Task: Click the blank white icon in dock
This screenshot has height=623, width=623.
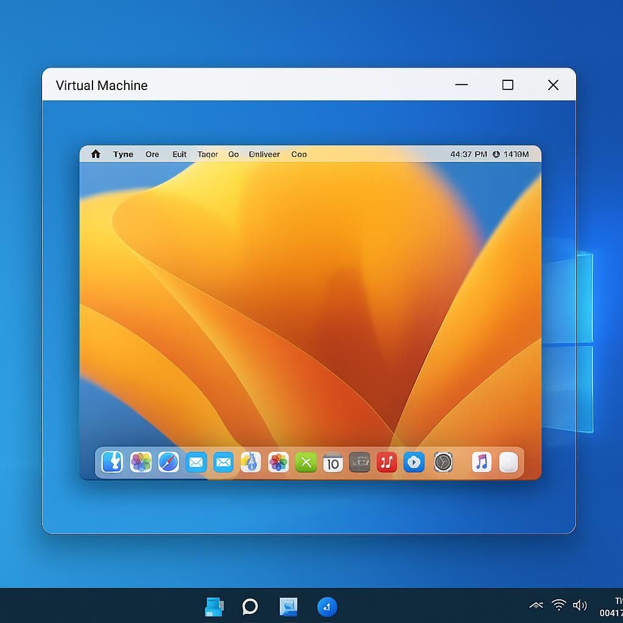Action: (x=509, y=462)
